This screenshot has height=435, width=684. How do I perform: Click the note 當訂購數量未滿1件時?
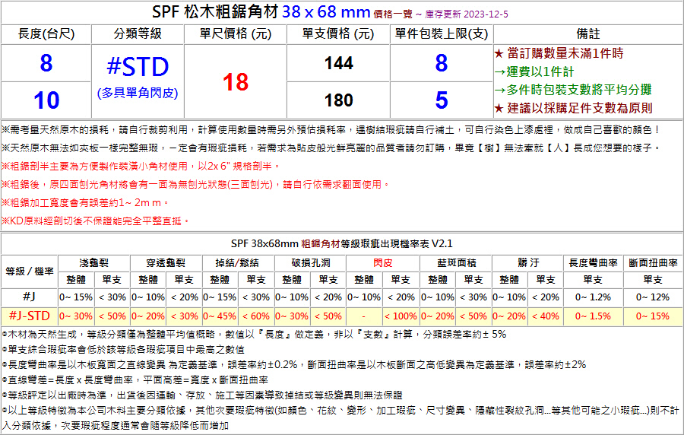(x=559, y=53)
